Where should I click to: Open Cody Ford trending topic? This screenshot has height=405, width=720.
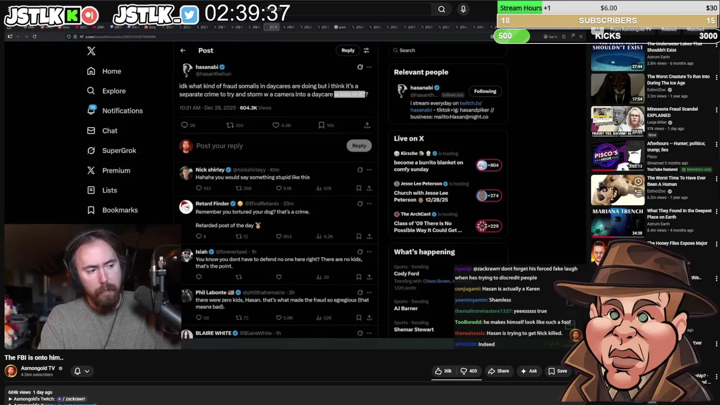(406, 274)
